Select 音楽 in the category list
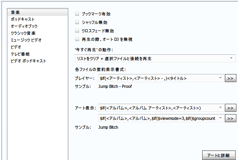 coord(16,13)
